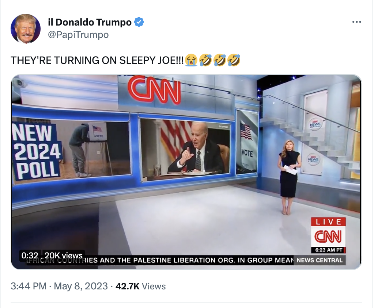
Task: Click the LIVE CNN bug in the video corner
Action: coord(328,235)
